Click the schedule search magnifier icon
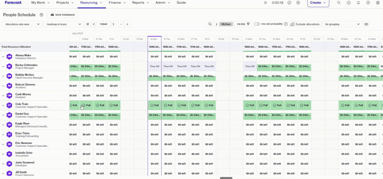This screenshot has height=179, width=383. pyautogui.click(x=210, y=24)
